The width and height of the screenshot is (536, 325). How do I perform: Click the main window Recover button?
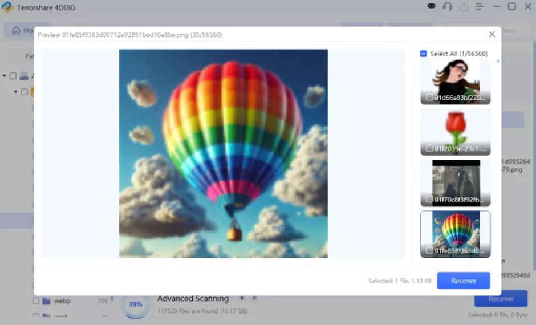[x=501, y=299]
